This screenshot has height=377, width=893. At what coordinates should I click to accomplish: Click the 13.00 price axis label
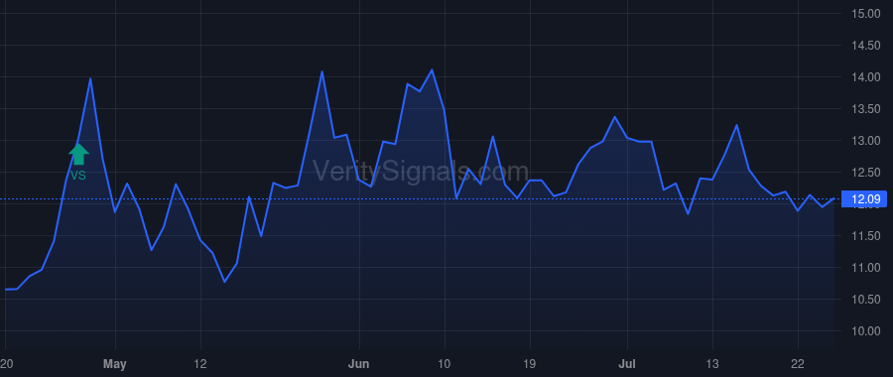click(865, 141)
